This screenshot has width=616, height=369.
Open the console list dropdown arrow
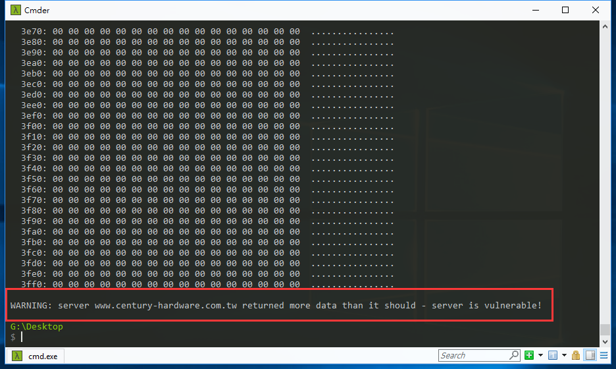coord(564,355)
